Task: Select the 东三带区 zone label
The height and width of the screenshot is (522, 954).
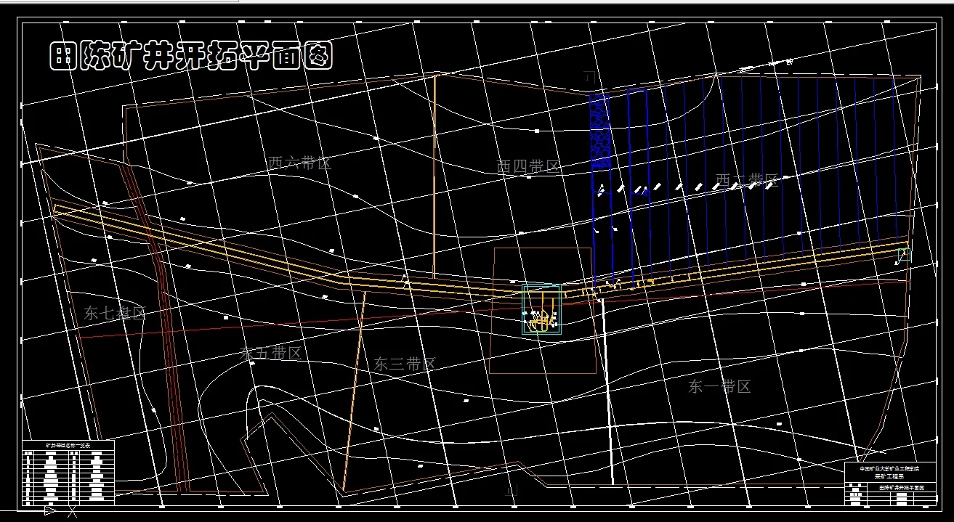Action: (x=405, y=364)
